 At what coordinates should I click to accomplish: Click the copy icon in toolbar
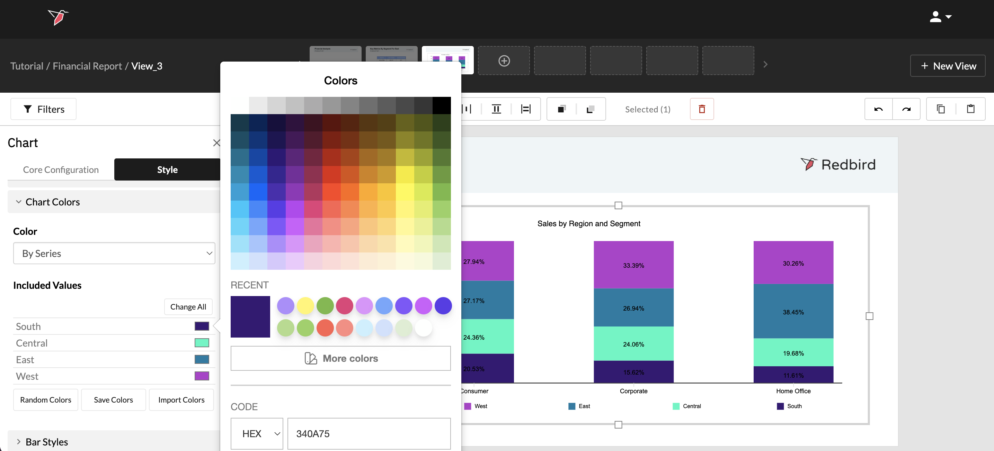941,109
